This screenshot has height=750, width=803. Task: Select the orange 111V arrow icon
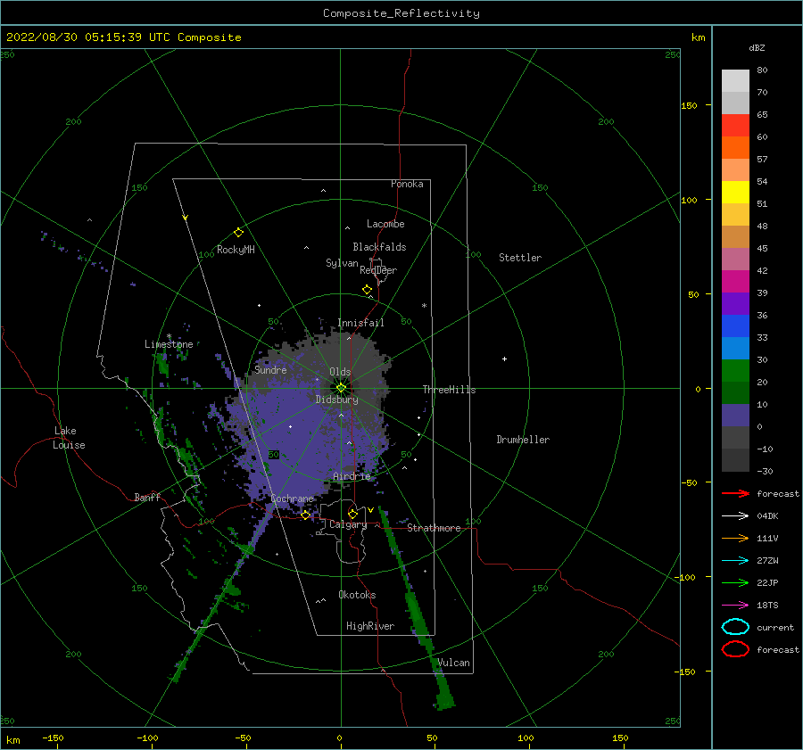point(735,538)
